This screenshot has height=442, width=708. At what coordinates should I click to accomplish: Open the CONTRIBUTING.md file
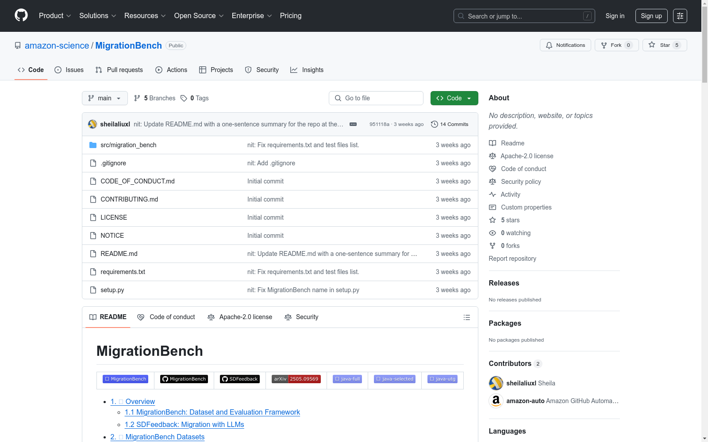click(129, 199)
